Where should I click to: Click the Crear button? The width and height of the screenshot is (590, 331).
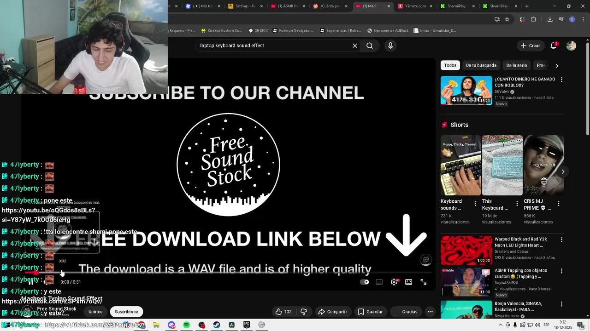pos(530,46)
